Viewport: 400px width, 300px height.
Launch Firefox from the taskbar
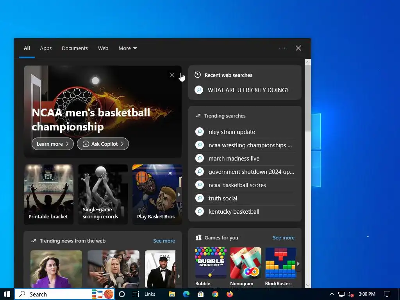[x=230, y=294]
